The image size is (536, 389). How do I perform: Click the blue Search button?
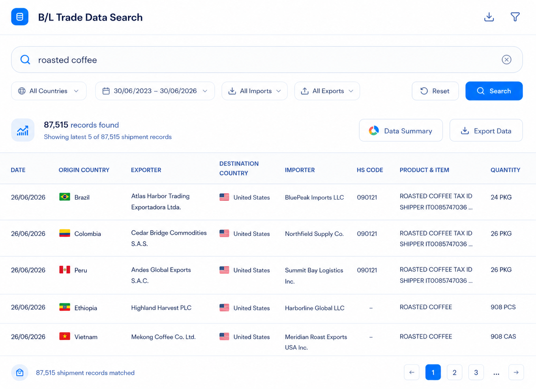tap(494, 91)
